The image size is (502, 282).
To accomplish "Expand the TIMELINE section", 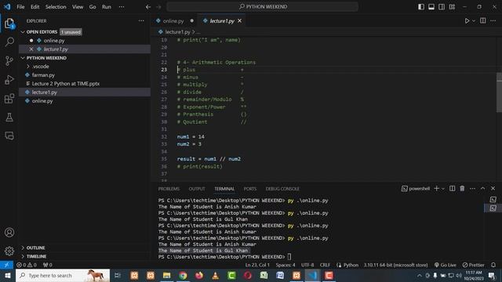I will pos(23,256).
